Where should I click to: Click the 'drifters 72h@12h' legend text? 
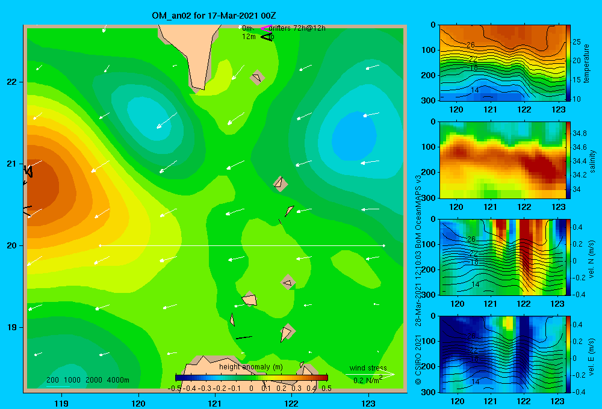(297, 28)
